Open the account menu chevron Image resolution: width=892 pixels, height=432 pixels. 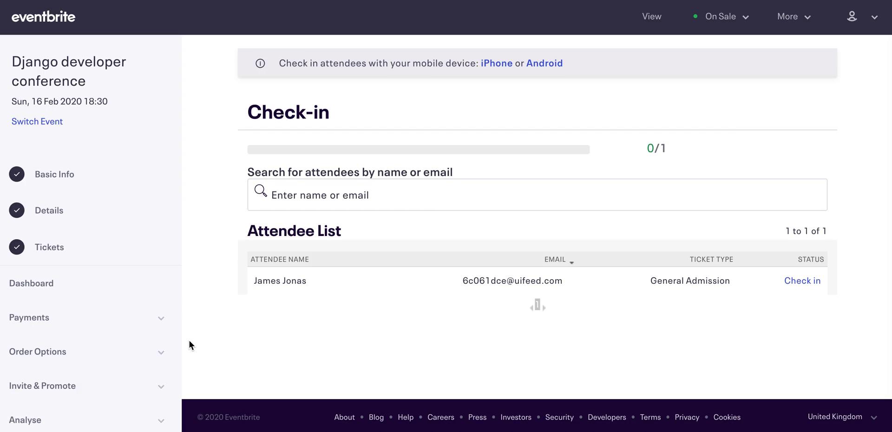[874, 17]
